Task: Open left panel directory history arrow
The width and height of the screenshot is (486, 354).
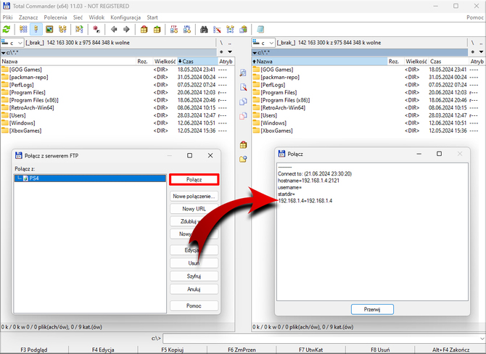Action: [x=230, y=52]
